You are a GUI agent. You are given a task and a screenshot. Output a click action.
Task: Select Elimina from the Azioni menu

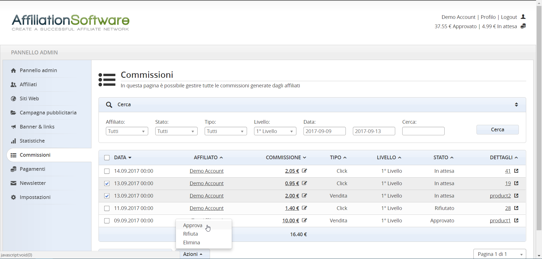point(204,242)
